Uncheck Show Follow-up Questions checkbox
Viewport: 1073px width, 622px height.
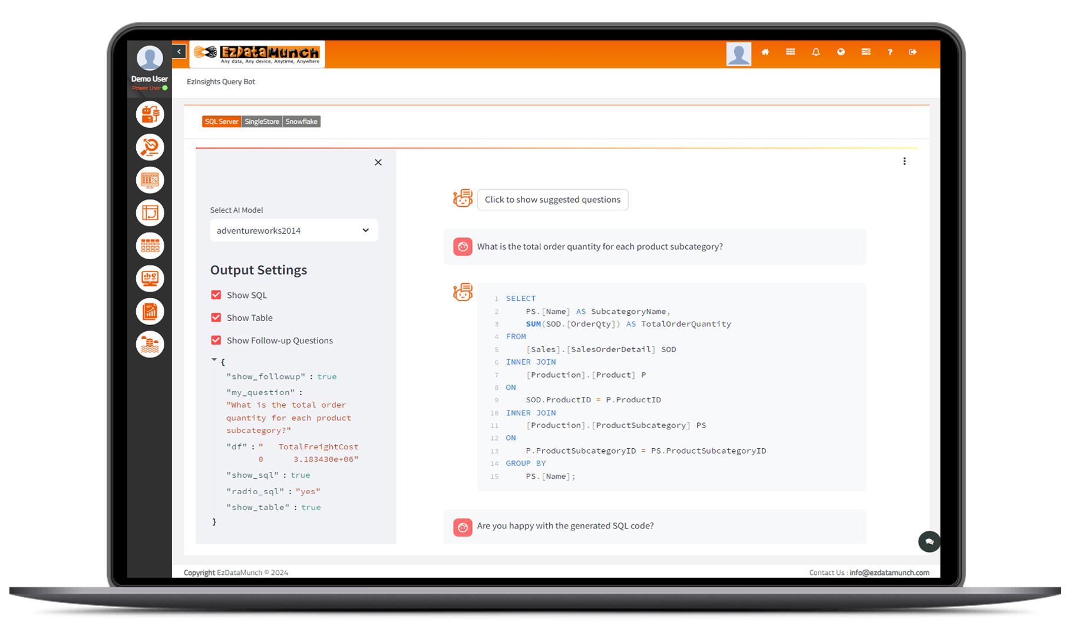coord(216,340)
